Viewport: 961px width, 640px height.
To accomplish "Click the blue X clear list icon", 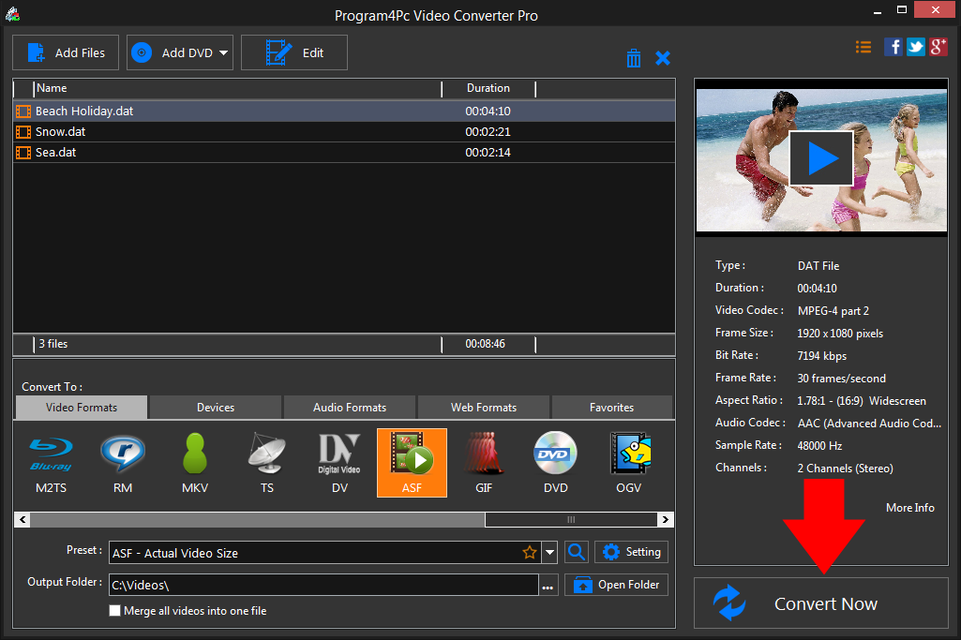I will pyautogui.click(x=663, y=58).
